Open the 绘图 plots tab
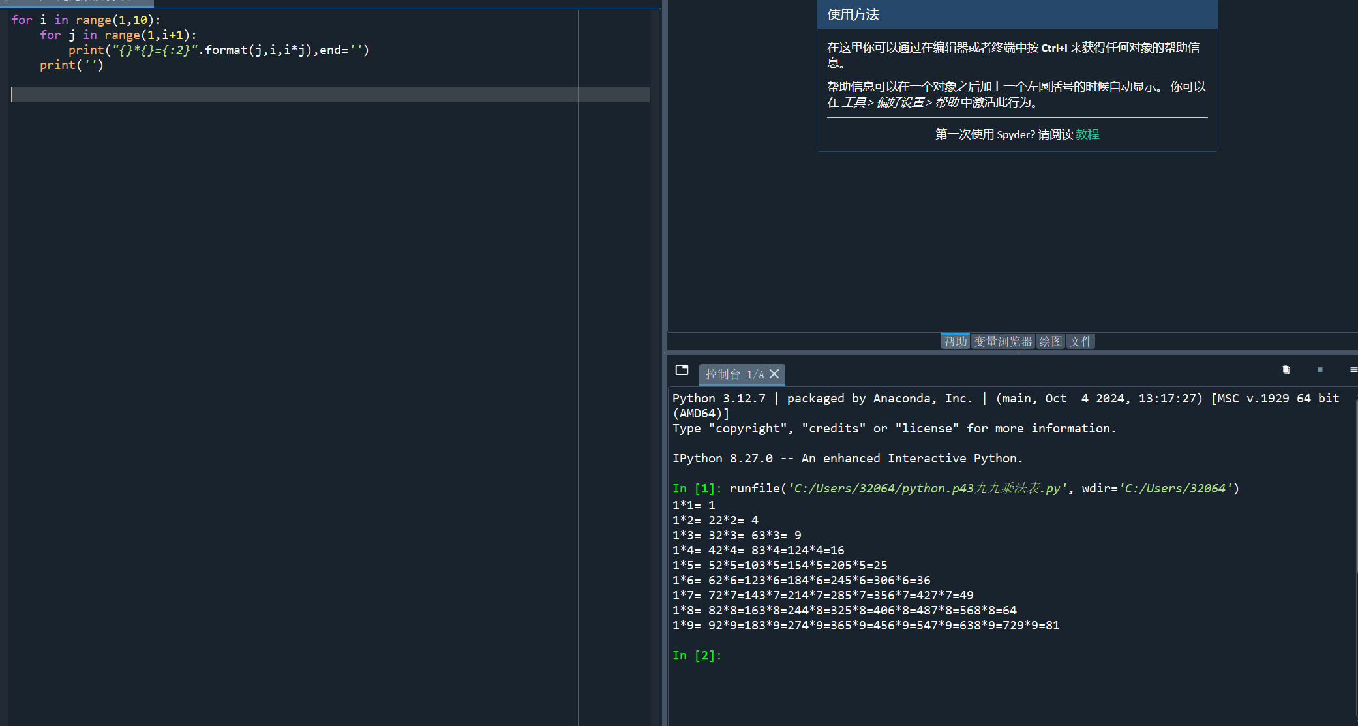Image resolution: width=1358 pixels, height=726 pixels. (x=1050, y=341)
